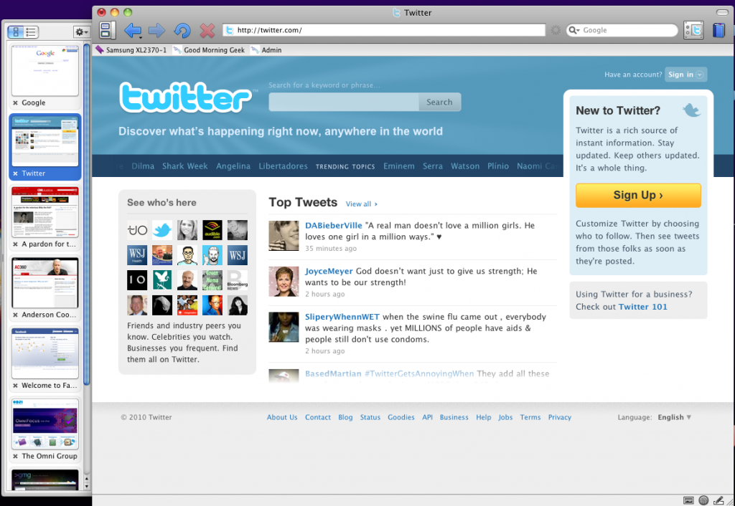
Task: Select trending topic Shark Week
Action: pyautogui.click(x=184, y=166)
